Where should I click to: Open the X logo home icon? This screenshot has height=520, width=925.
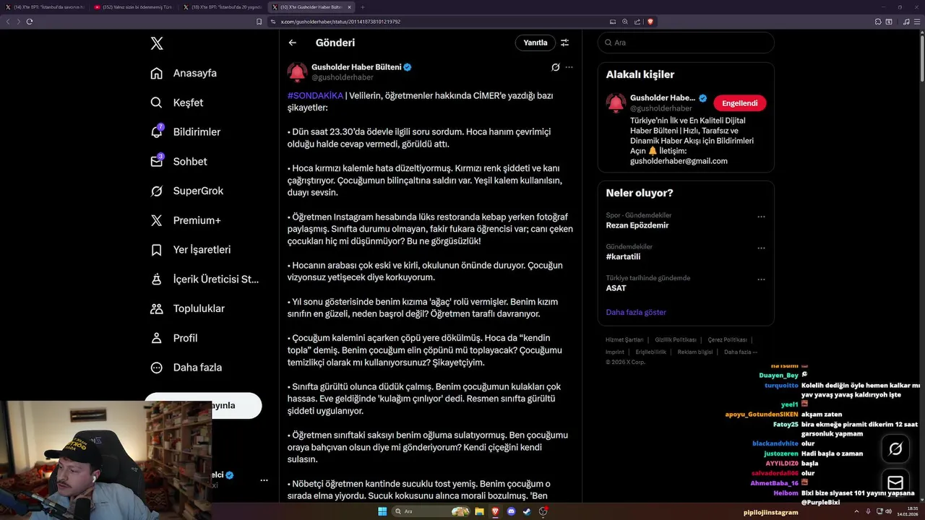[x=157, y=43]
